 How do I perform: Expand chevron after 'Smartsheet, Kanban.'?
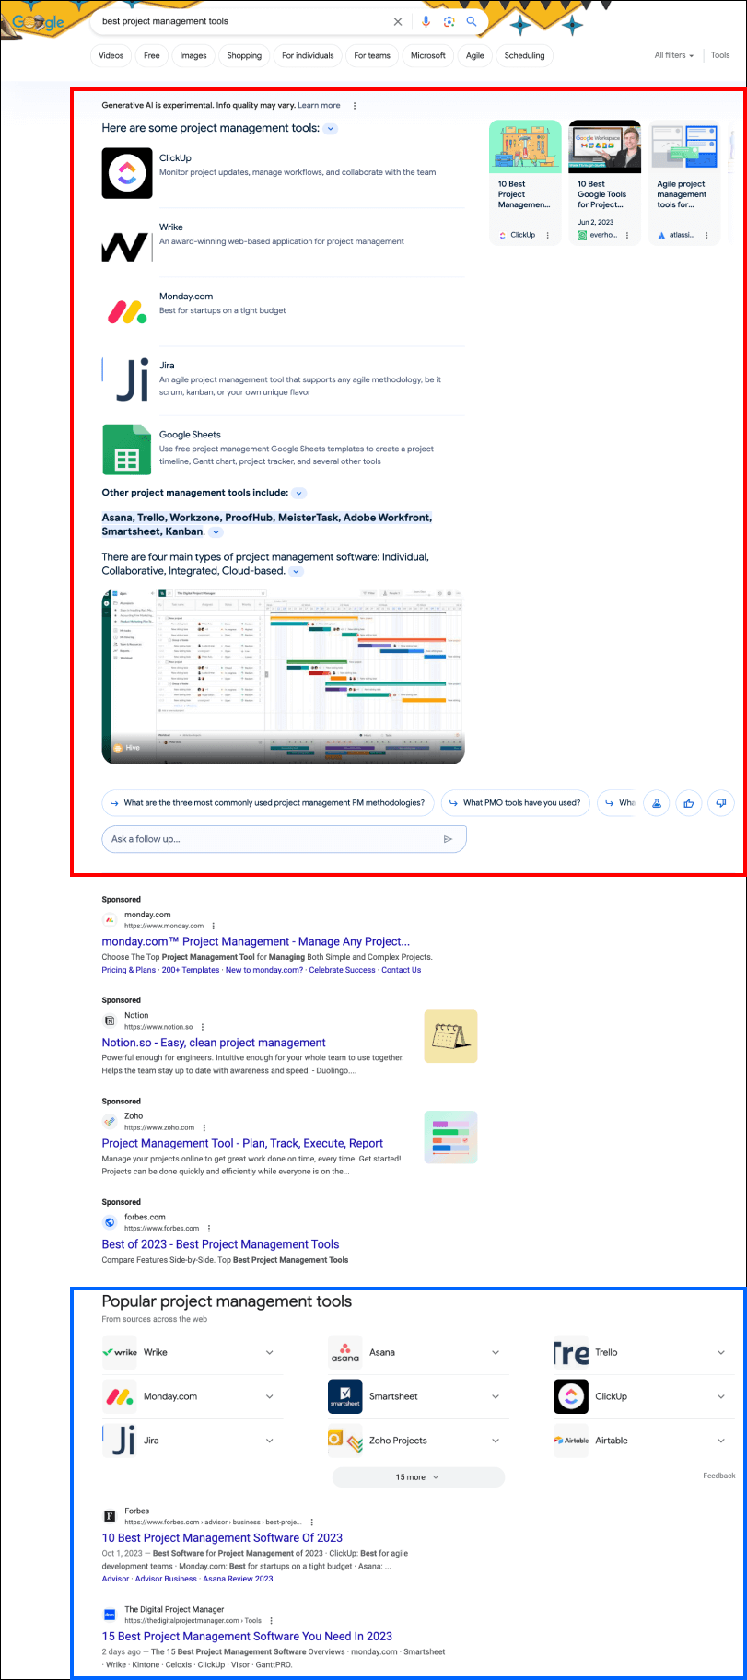click(216, 532)
